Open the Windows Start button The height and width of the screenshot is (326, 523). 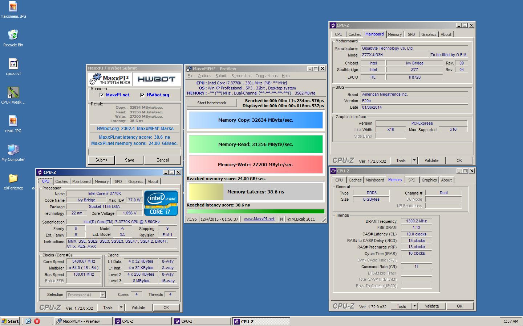[10, 321]
